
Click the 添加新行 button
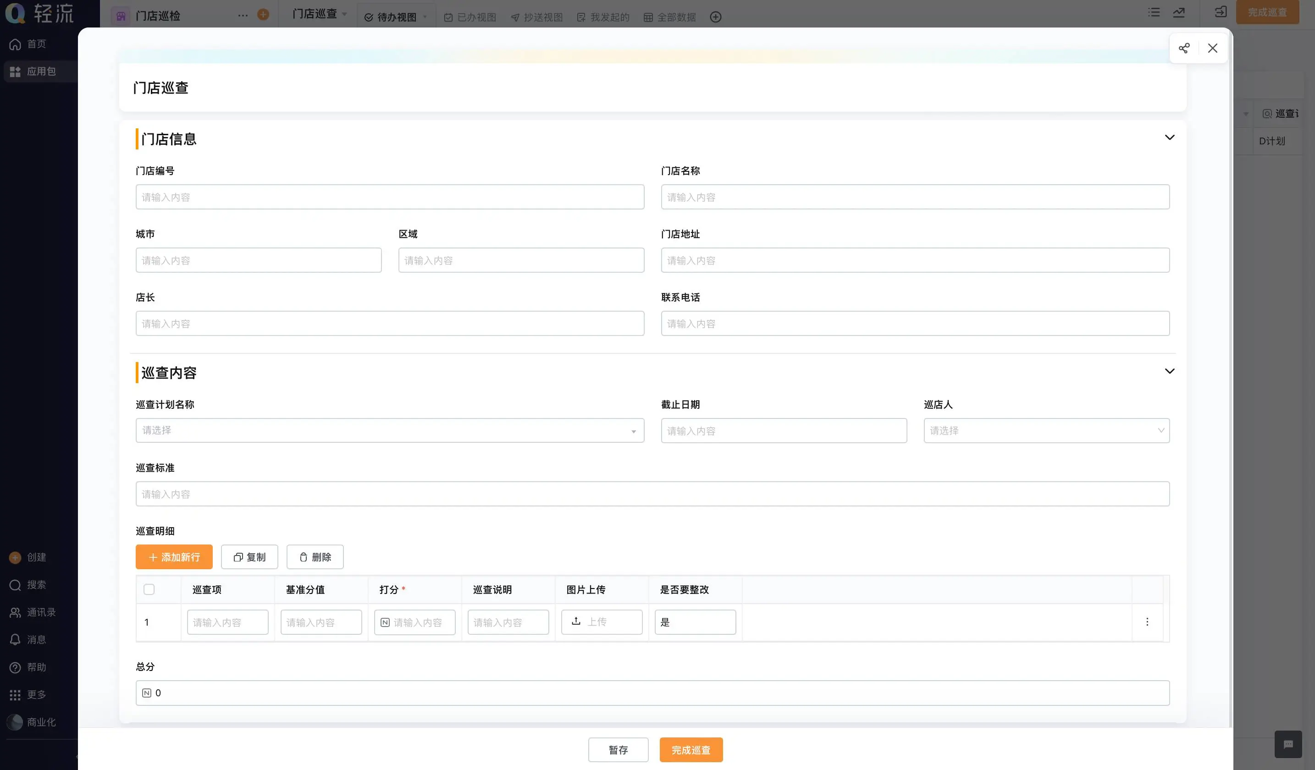click(x=174, y=556)
